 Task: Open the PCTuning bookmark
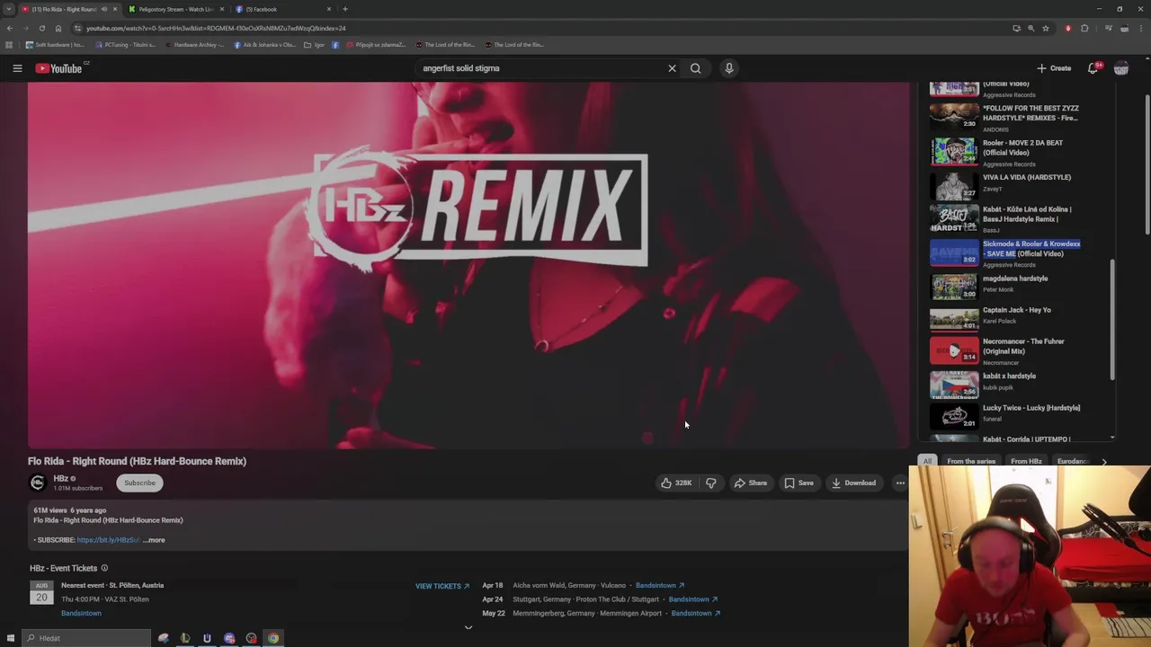click(x=126, y=44)
